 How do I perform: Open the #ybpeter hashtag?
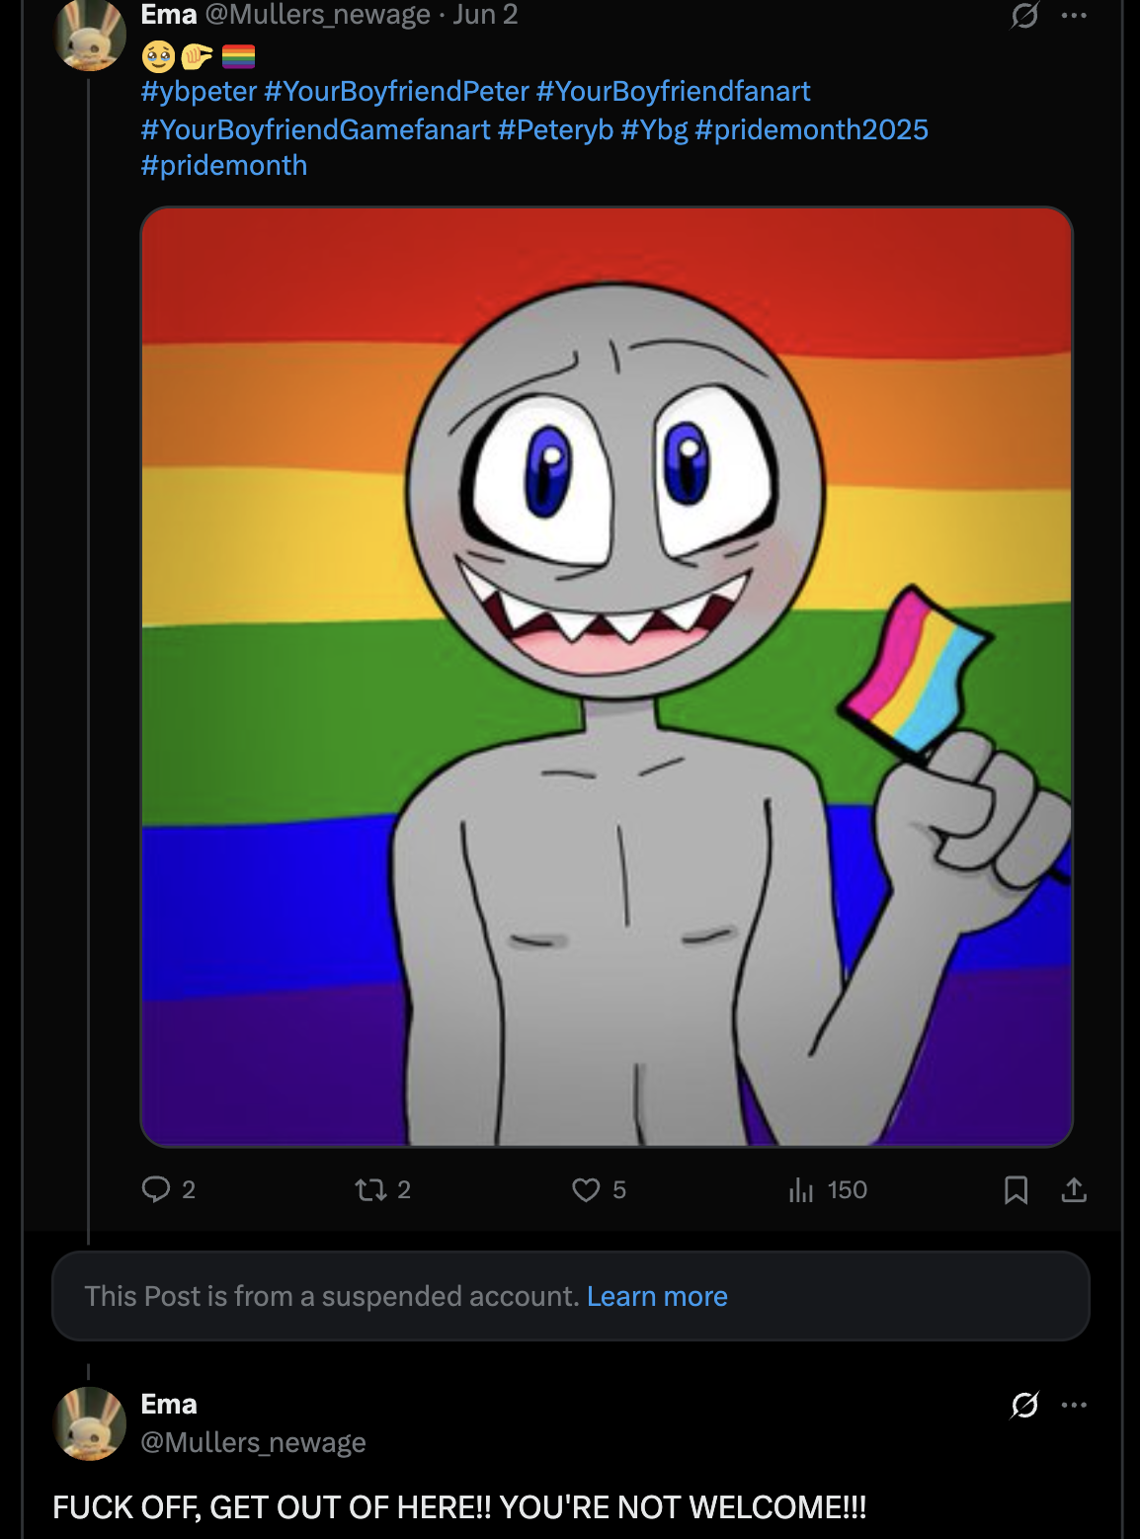(199, 92)
